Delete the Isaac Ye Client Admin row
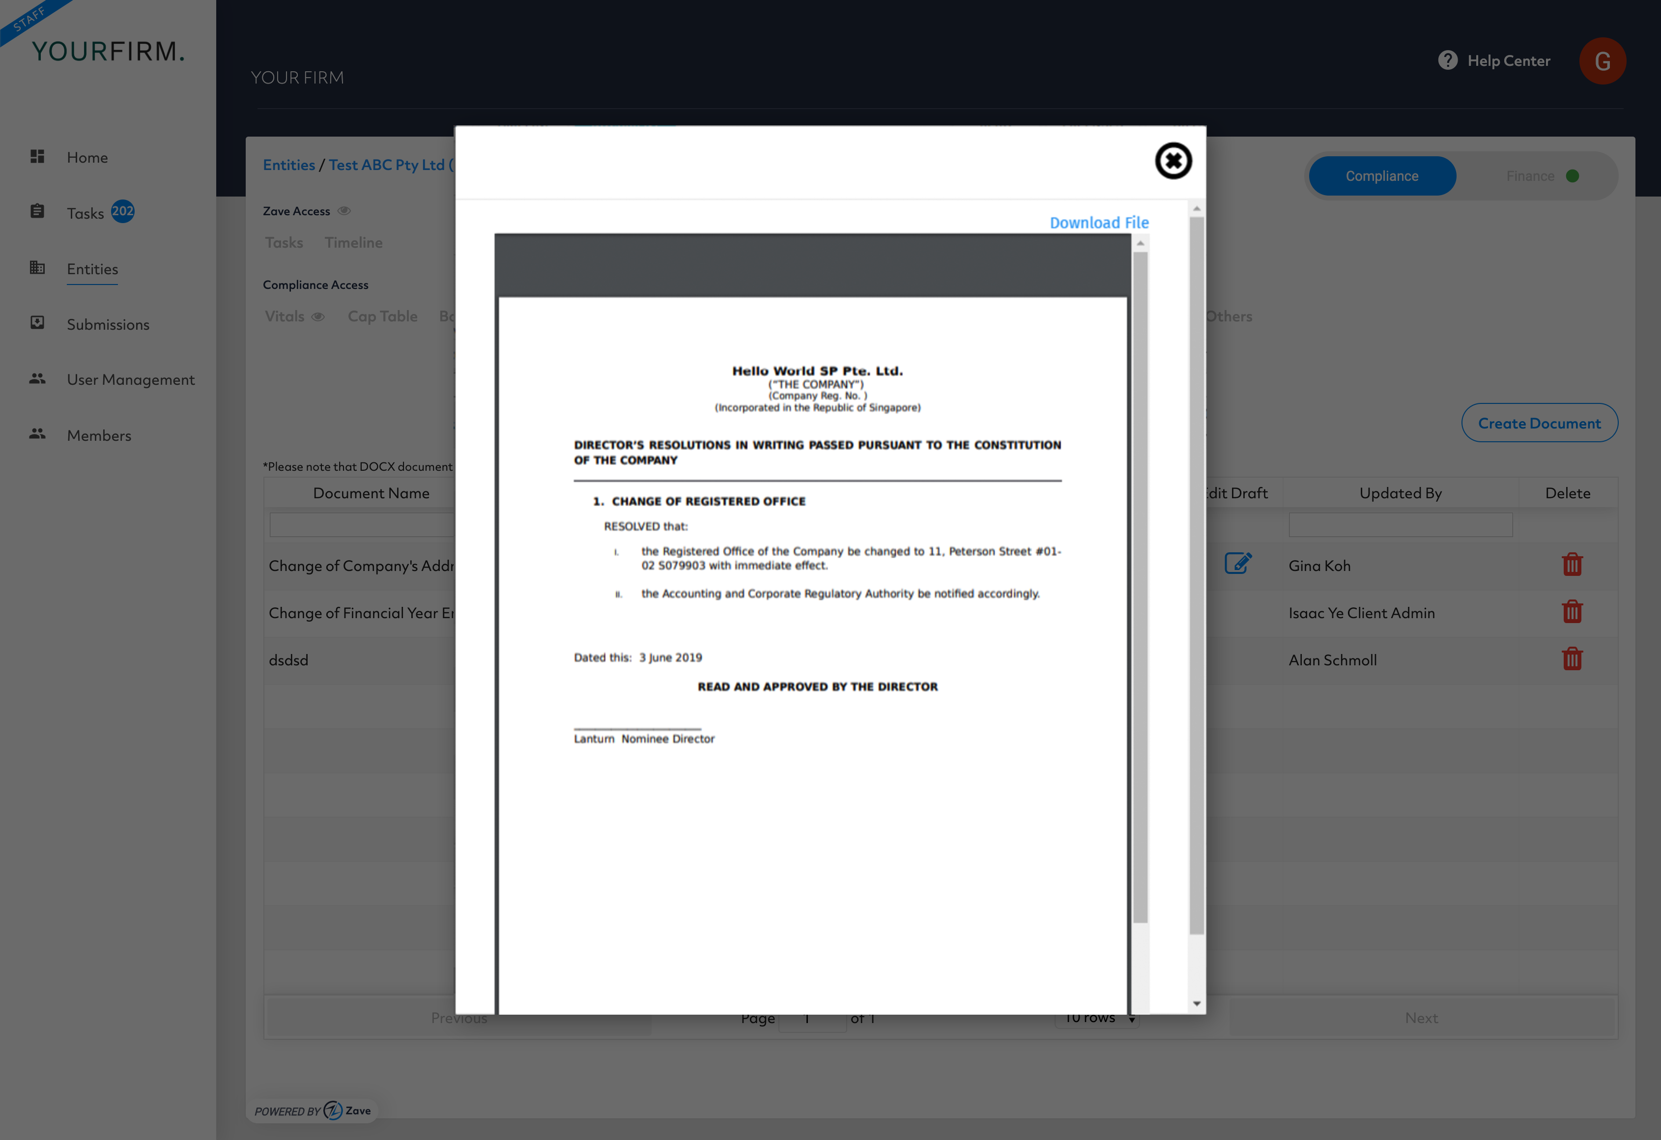1661x1140 pixels. pyautogui.click(x=1572, y=612)
